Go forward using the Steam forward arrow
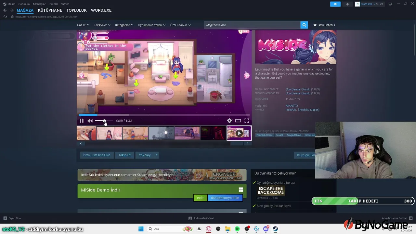Viewport: 416px width, 234px height. tap(12, 10)
